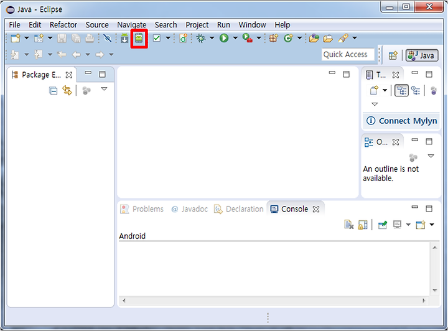This screenshot has height=331, width=448.
Task: Switch to the Javadoc tab
Action: [189, 209]
